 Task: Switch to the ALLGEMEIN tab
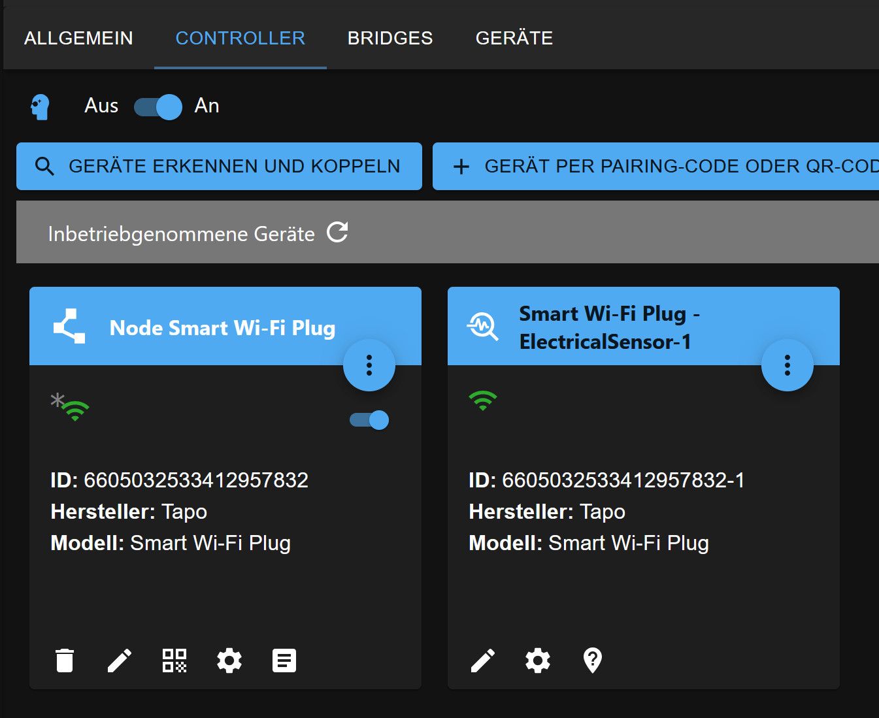pos(78,38)
